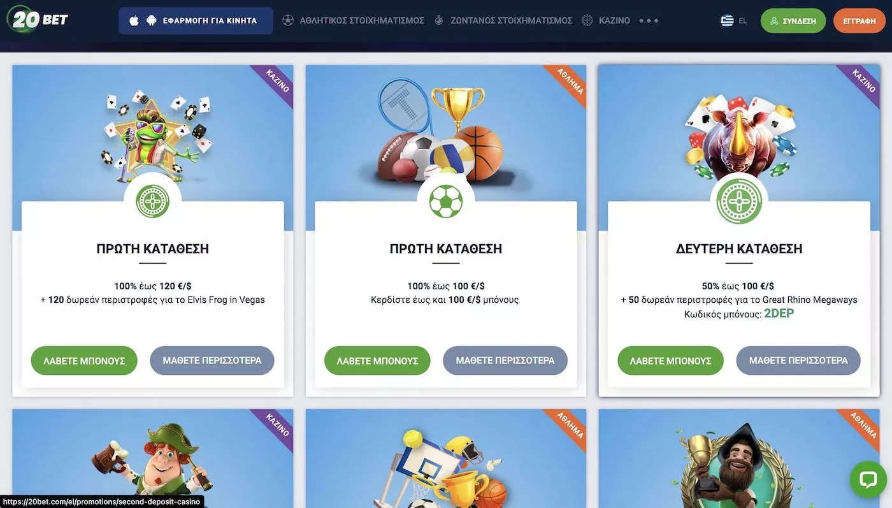The image size is (892, 508).
Task: Click the leprechaun promotion image
Action: click(153, 458)
